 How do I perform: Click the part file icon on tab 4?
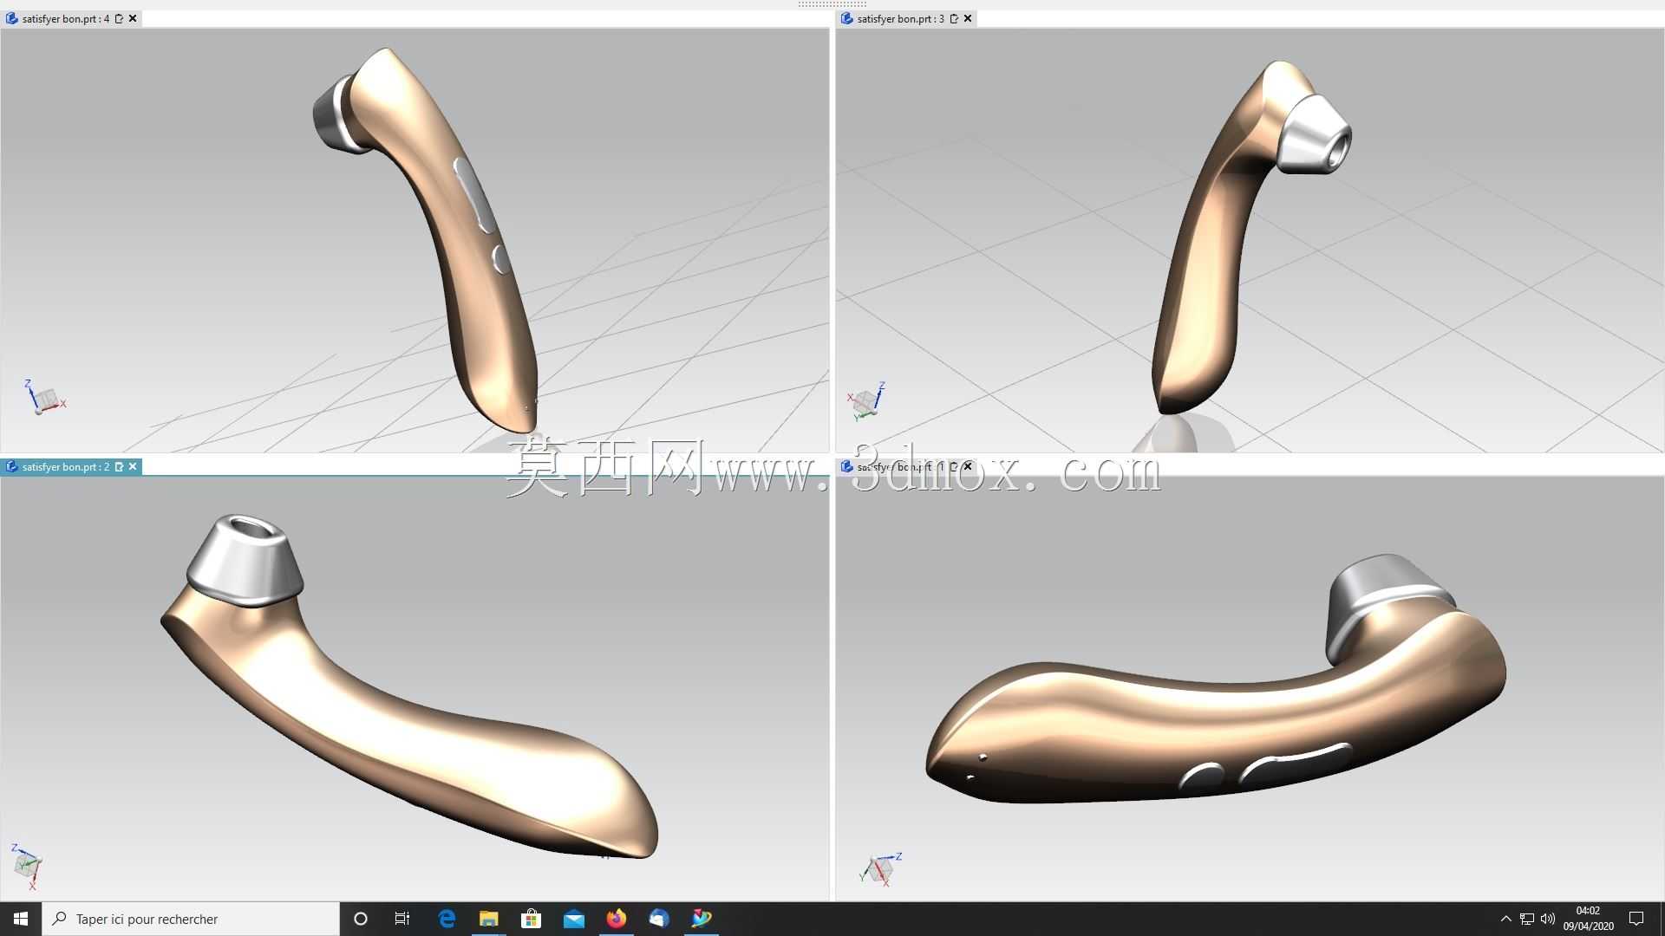[x=12, y=18]
